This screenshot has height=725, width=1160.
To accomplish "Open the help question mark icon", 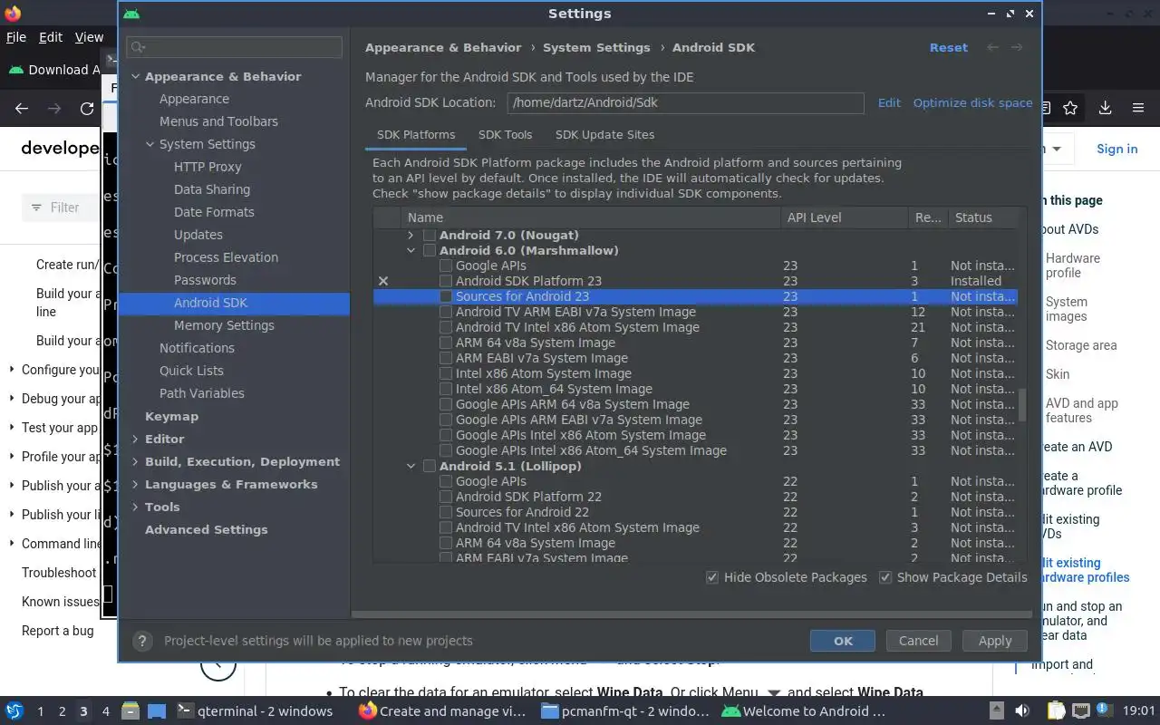I will pyautogui.click(x=142, y=641).
